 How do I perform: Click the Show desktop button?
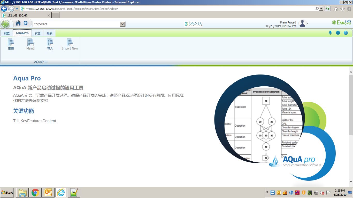pos(350,192)
